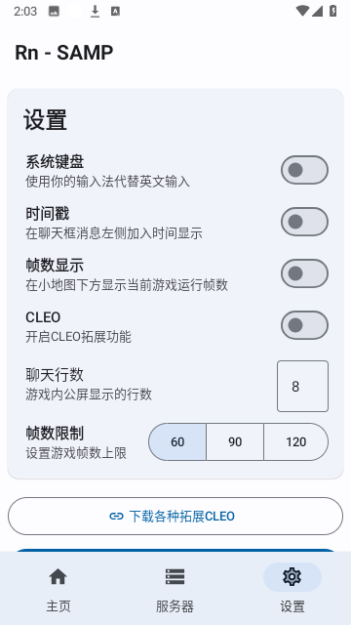351x625 pixels.
Task: Tap the download icon in status bar
Action: [95, 12]
